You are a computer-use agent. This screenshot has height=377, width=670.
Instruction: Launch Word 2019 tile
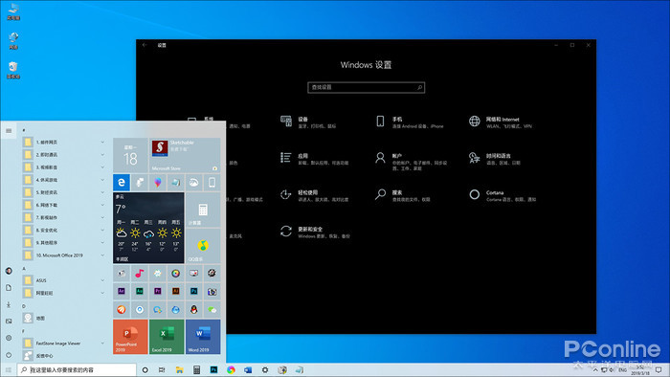click(203, 337)
